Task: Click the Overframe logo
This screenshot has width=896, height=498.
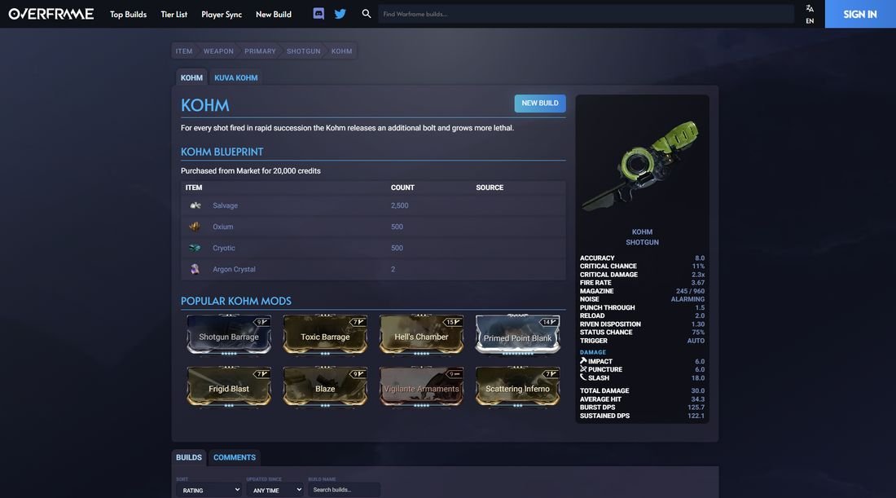Action: 51,14
